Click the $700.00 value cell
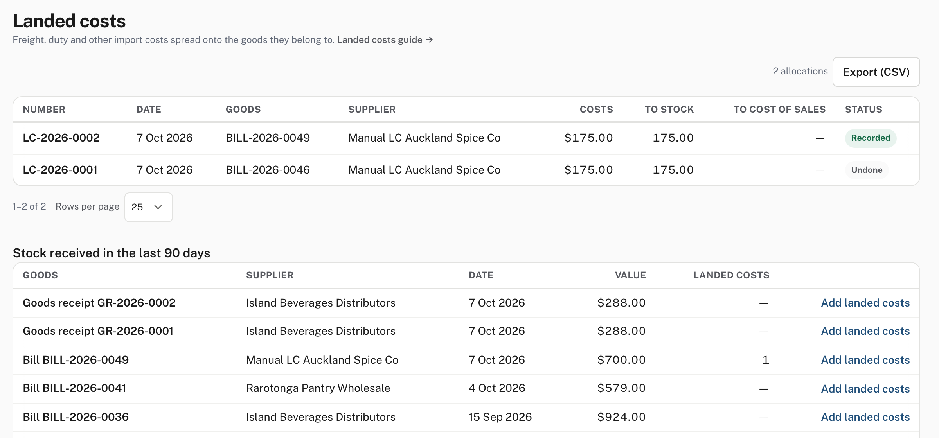 (x=621, y=360)
